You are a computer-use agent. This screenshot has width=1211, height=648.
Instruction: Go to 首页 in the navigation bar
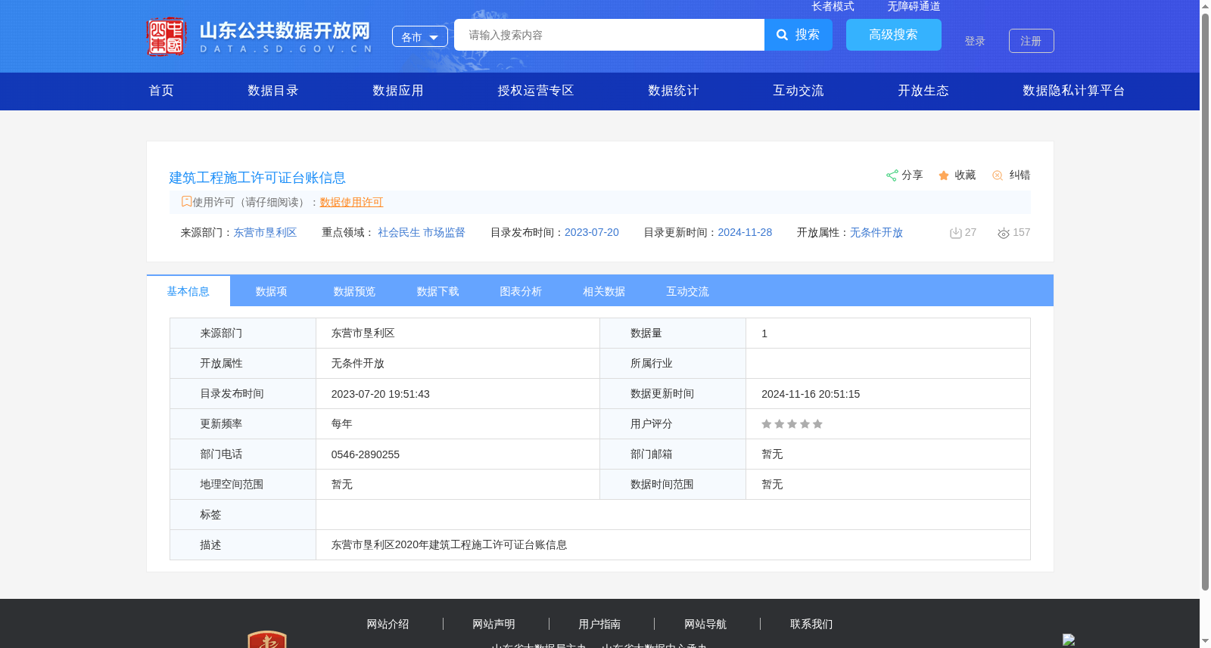tap(161, 91)
